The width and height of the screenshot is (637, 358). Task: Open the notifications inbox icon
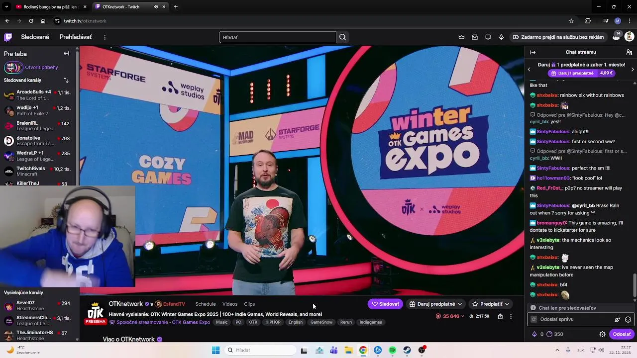tap(475, 37)
